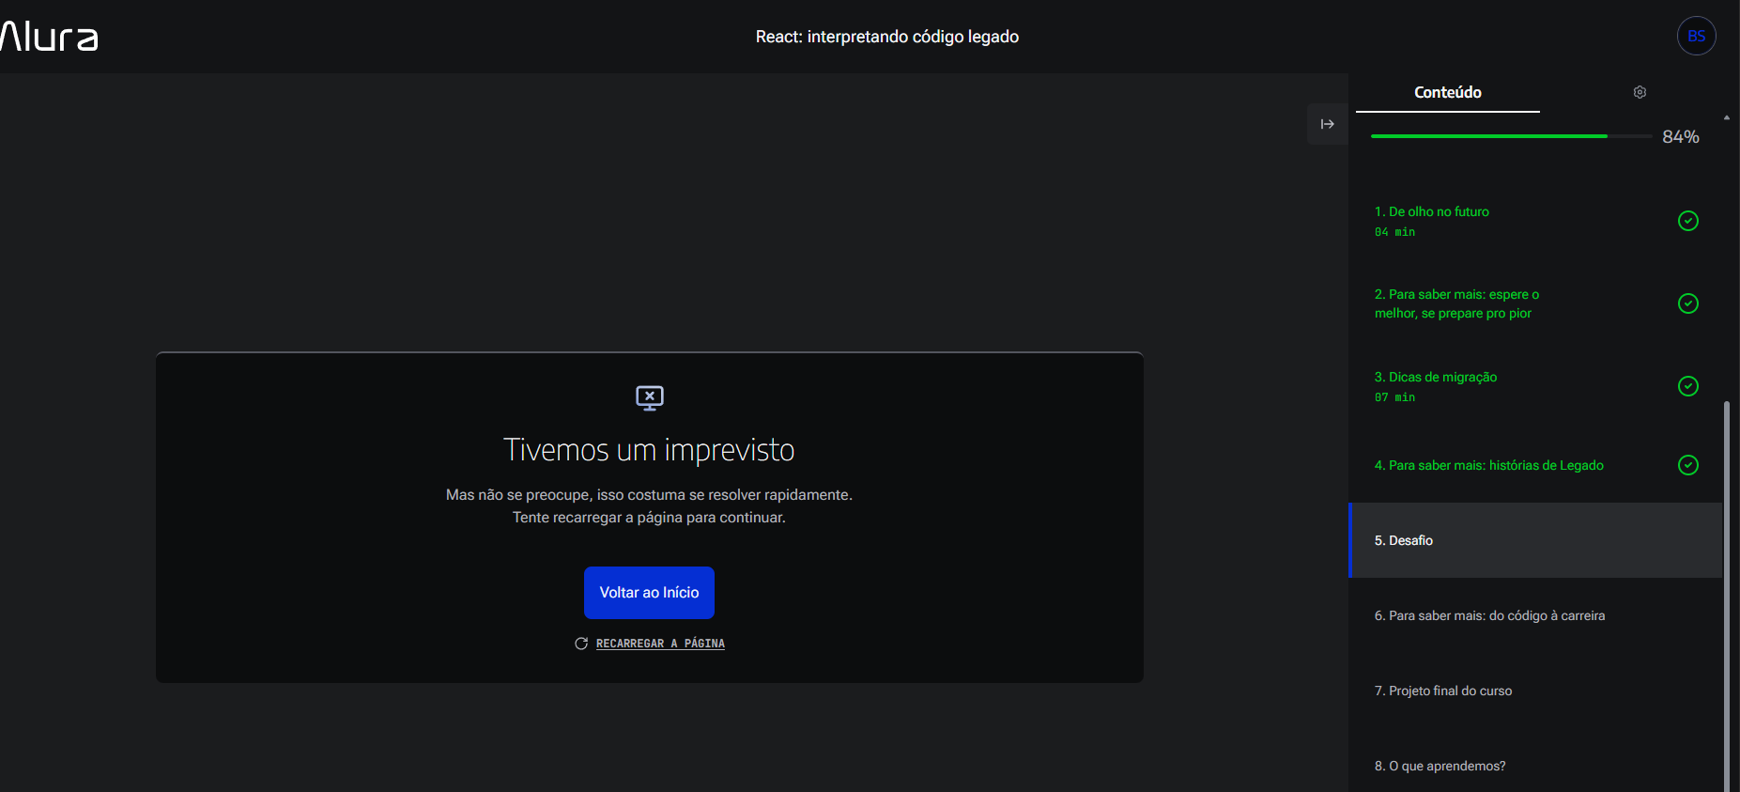Click the reload icon beside Recarregar a página

coord(581,644)
